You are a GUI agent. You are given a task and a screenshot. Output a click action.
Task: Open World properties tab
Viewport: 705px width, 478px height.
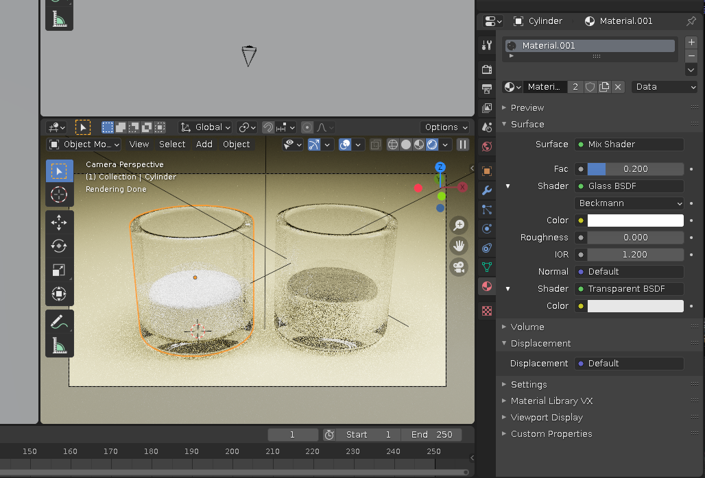487,146
